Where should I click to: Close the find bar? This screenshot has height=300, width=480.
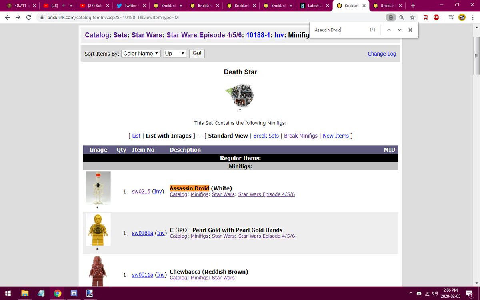[410, 30]
